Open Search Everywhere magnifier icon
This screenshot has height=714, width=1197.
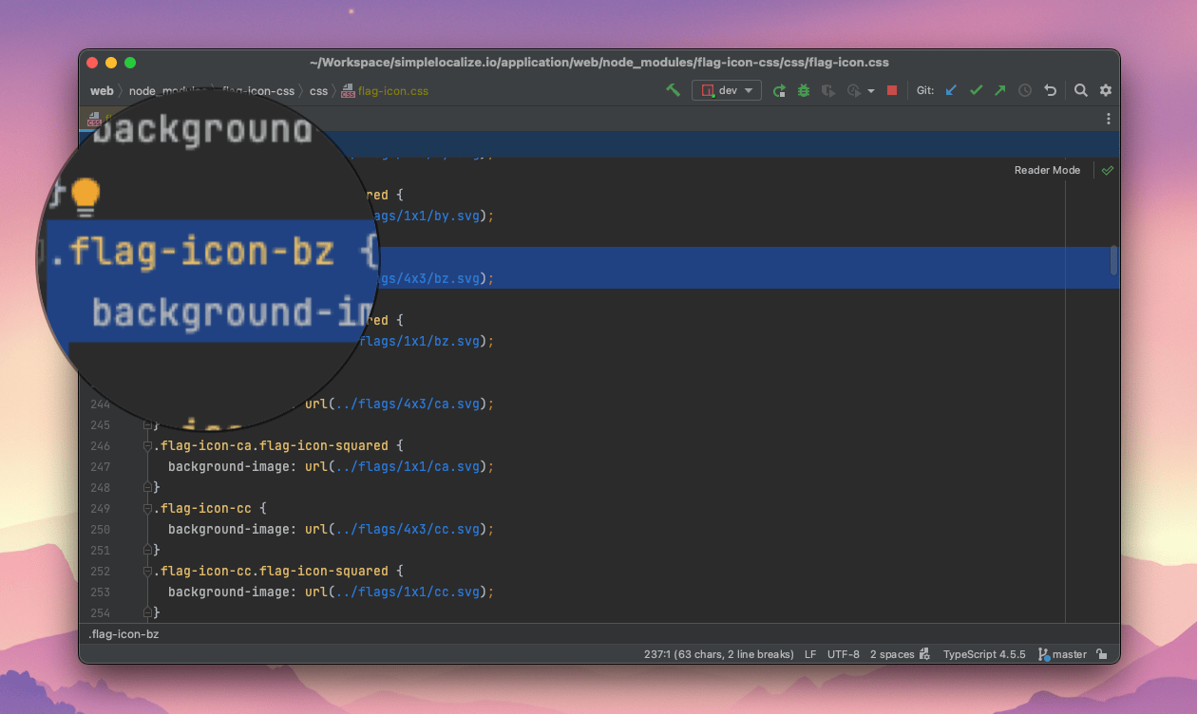pos(1081,90)
